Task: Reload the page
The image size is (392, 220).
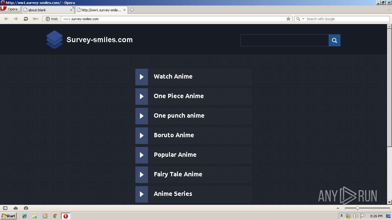Action: 26,19
